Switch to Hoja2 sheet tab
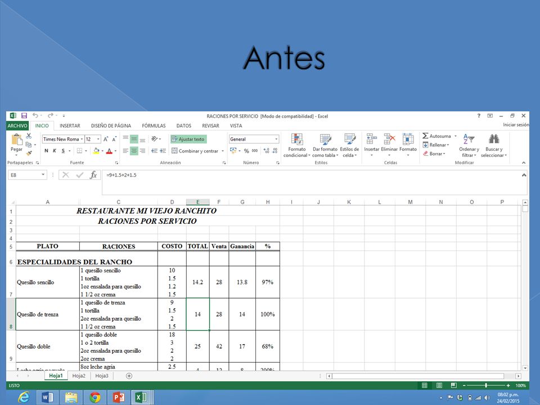This screenshot has width=540, height=405. (x=79, y=376)
